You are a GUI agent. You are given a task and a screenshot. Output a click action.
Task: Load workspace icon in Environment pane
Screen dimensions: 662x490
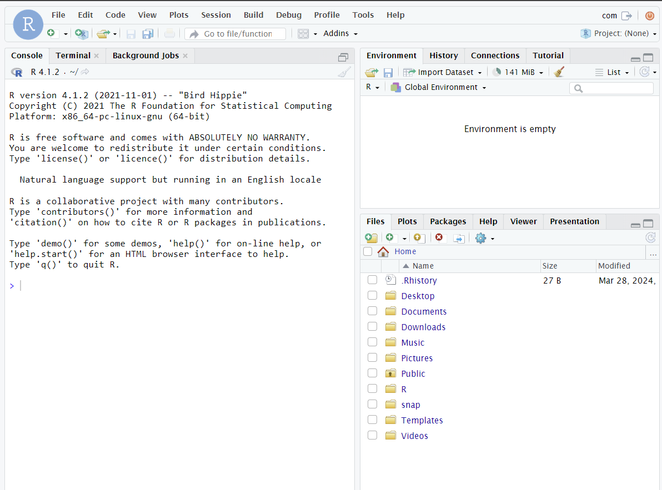(x=372, y=73)
